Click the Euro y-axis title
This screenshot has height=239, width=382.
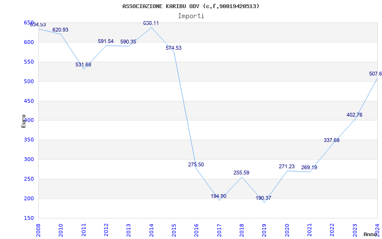tap(23, 121)
